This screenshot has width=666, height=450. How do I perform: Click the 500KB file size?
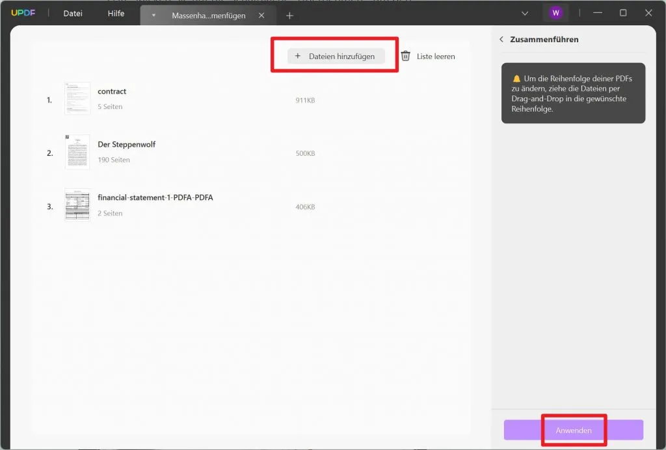tap(306, 153)
